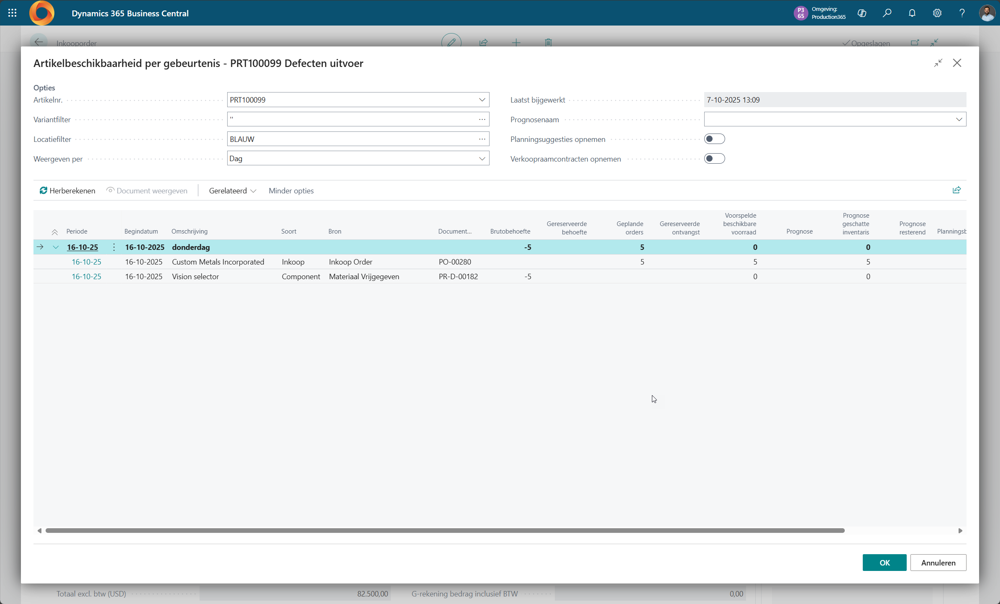Open the settings gear menu

[x=937, y=13]
